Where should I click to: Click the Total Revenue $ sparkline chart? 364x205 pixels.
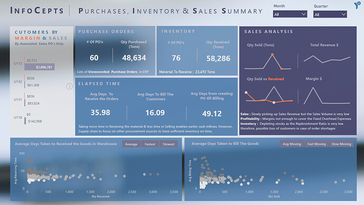click(x=327, y=60)
